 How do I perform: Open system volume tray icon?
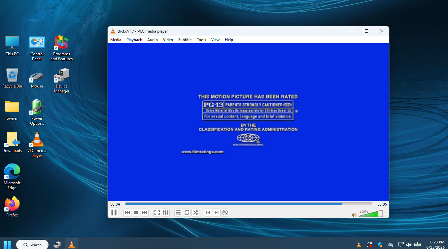pyautogui.click(x=409, y=245)
